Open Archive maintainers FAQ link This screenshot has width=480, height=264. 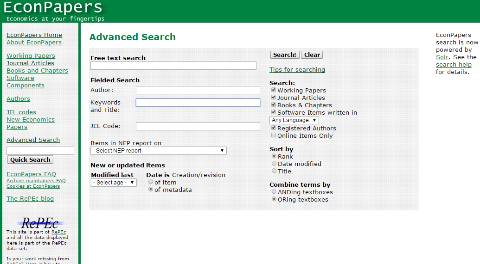(x=36, y=181)
